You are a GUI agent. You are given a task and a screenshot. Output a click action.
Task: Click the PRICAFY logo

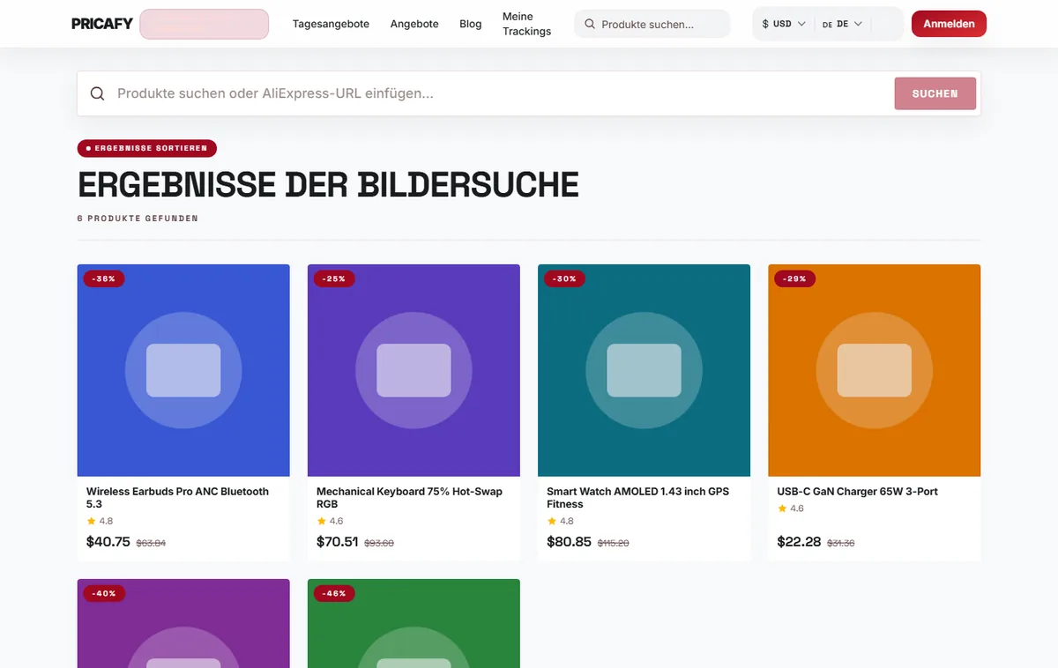(102, 24)
